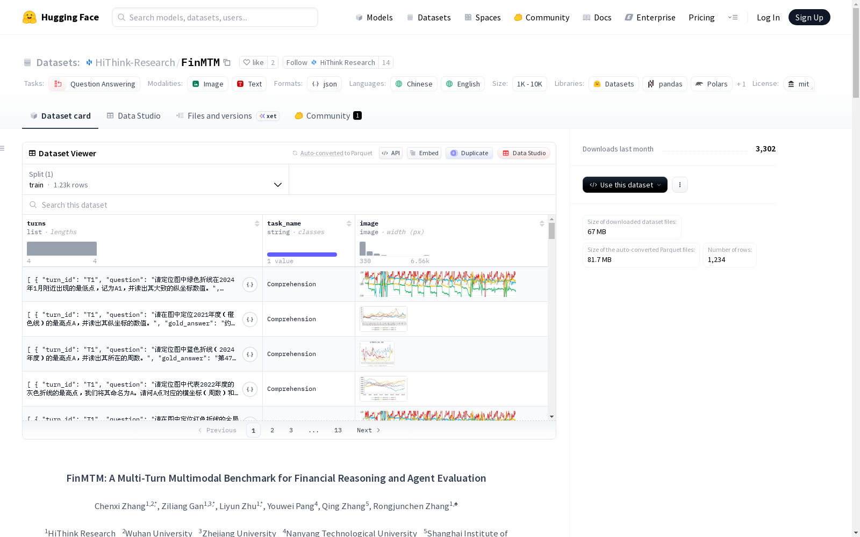Open Docs in the top navigation
Viewport: 860px width, 537px height.
click(597, 17)
